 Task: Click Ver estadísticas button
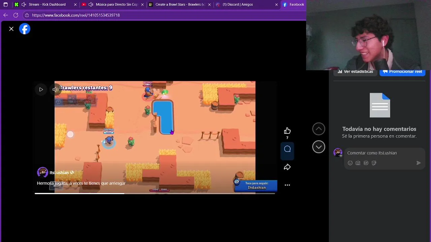click(355, 72)
